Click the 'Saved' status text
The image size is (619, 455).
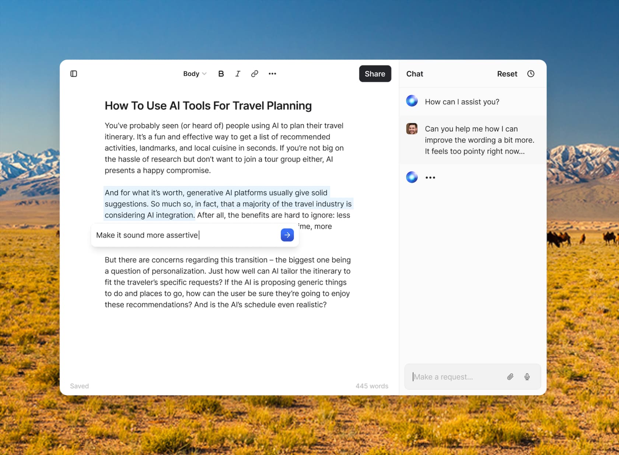click(x=79, y=386)
